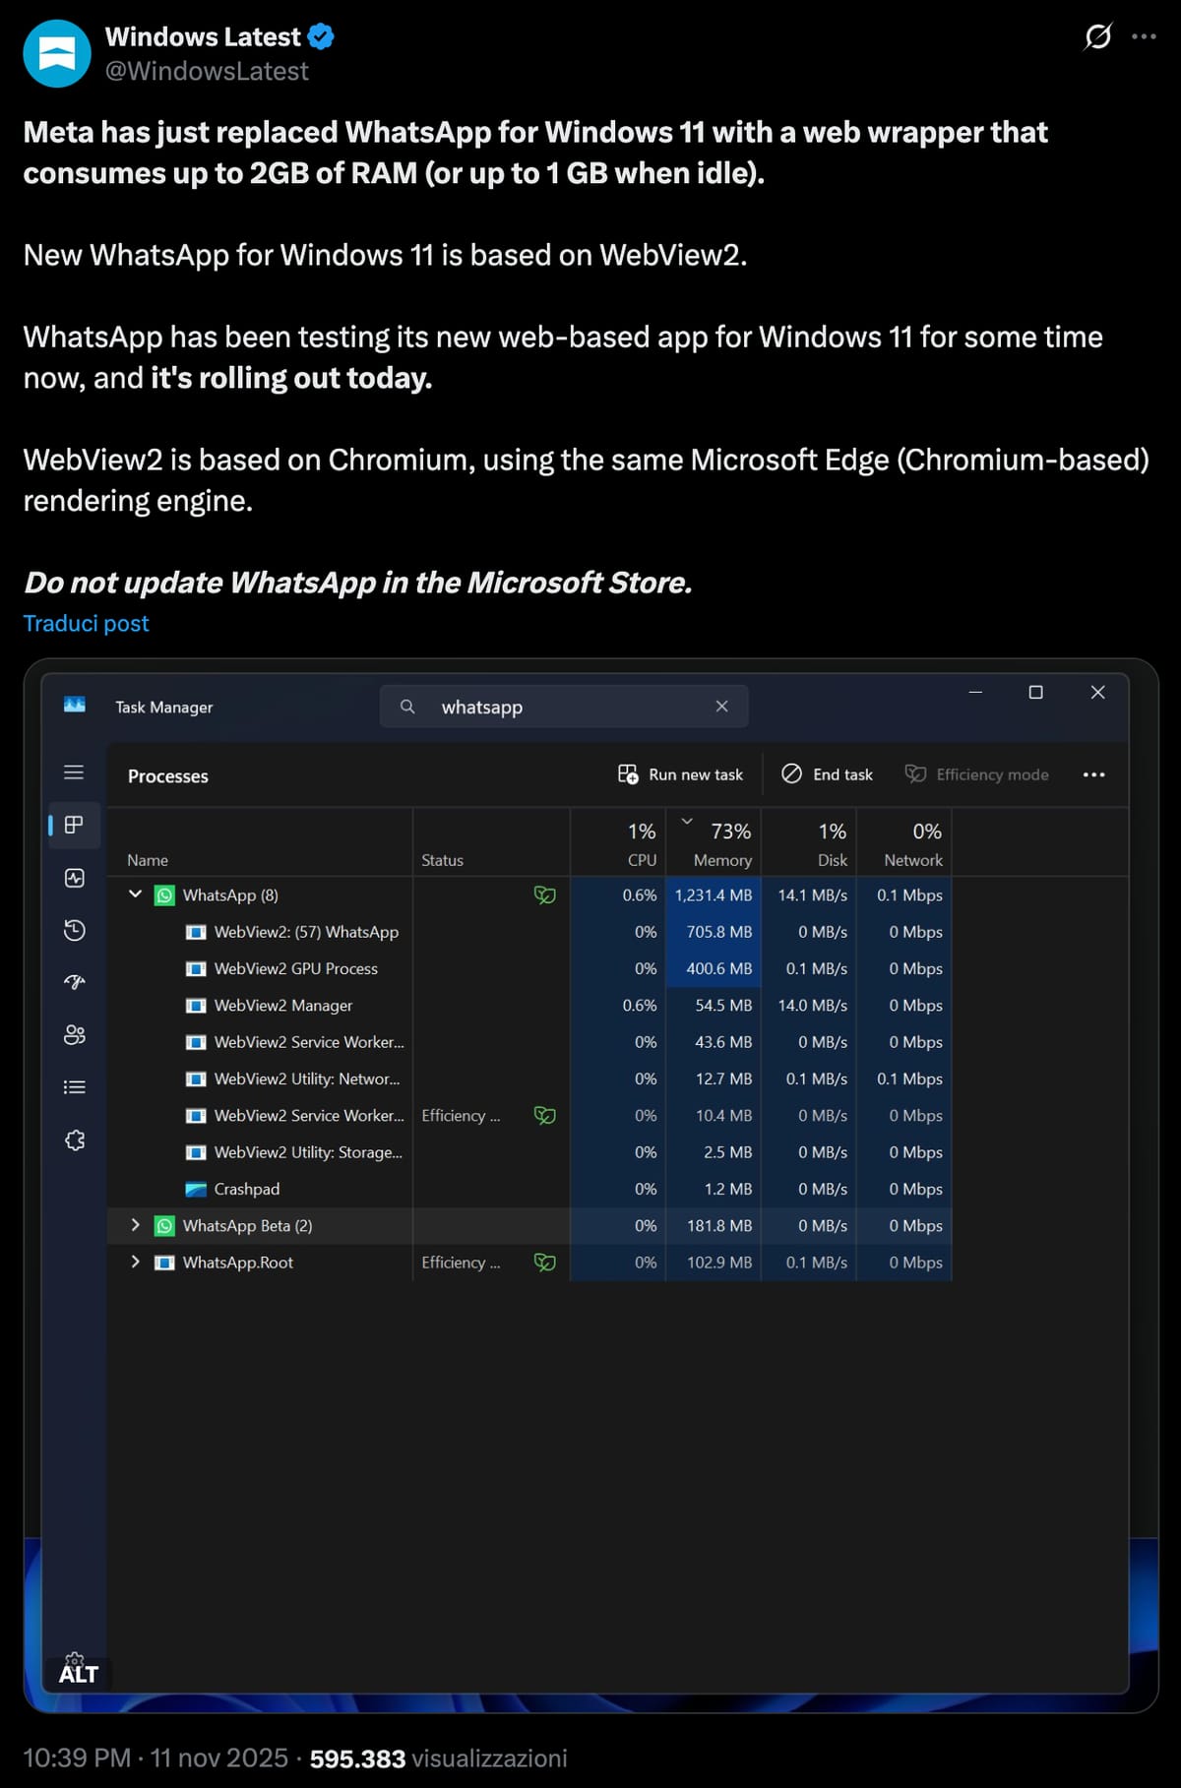Click the whatsapp search field

click(561, 707)
